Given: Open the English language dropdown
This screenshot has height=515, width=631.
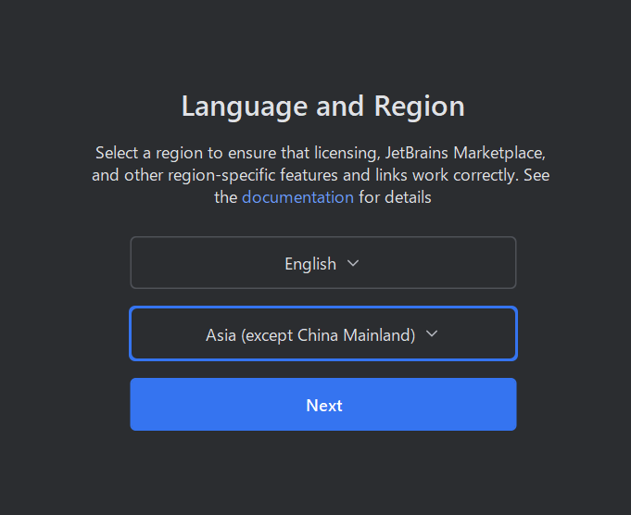Looking at the screenshot, I should point(323,263).
